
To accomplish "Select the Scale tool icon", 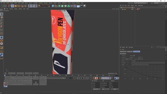I will click(x=16, y=6).
